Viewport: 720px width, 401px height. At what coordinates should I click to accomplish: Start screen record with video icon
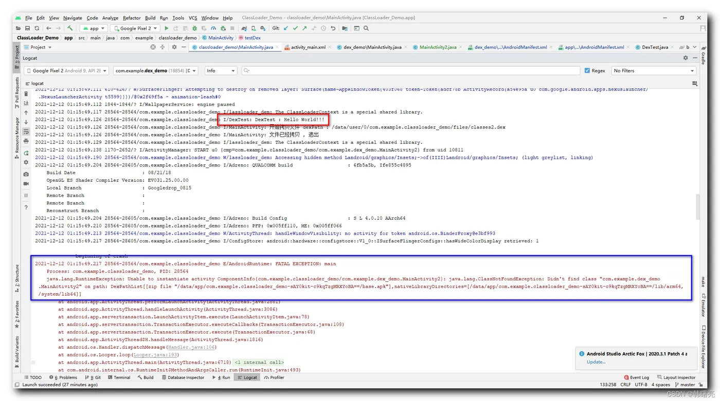[x=26, y=184]
